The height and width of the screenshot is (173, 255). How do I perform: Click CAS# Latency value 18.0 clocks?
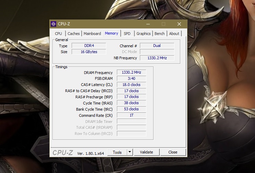pos(131,85)
